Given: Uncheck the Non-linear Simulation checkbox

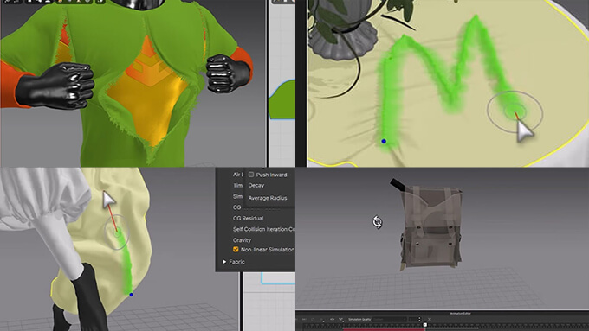Looking at the screenshot, I should [x=236, y=249].
